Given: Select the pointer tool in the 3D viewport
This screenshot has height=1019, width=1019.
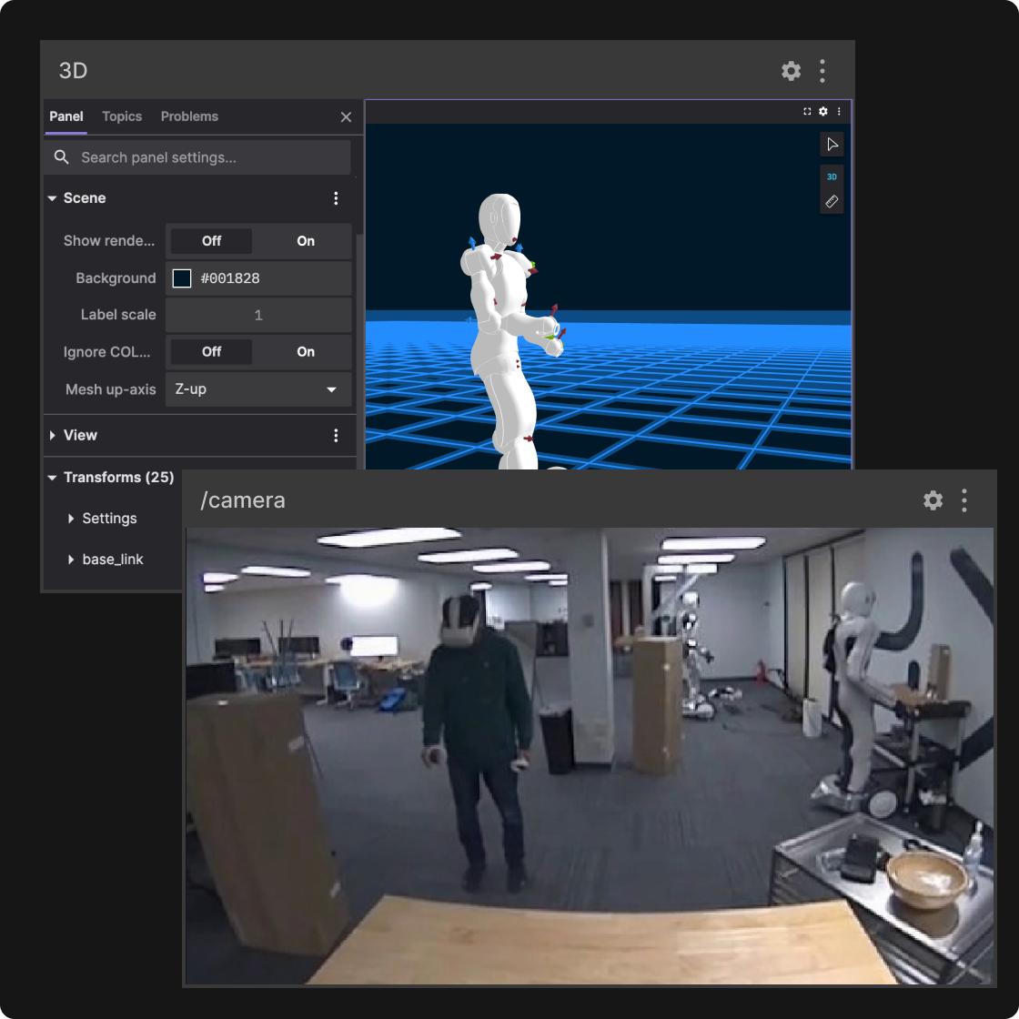Looking at the screenshot, I should click(831, 144).
